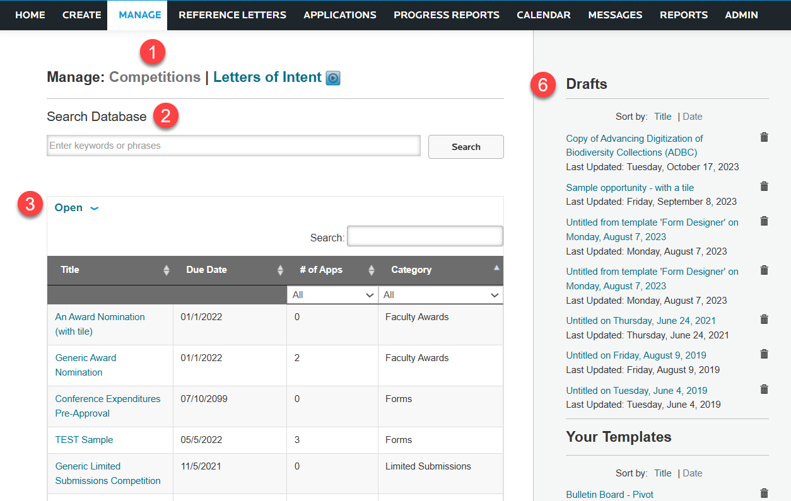Sort Your Templates by Title
The width and height of the screenshot is (791, 501).
(x=663, y=473)
